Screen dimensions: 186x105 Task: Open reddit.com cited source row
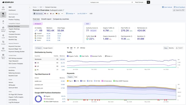tap(50, 81)
